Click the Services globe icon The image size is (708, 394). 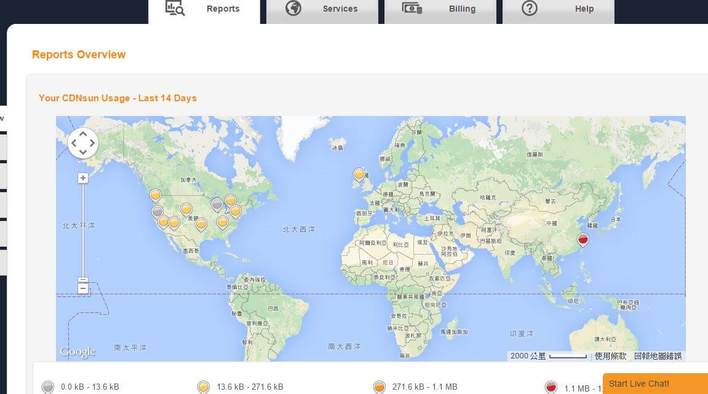pos(293,8)
